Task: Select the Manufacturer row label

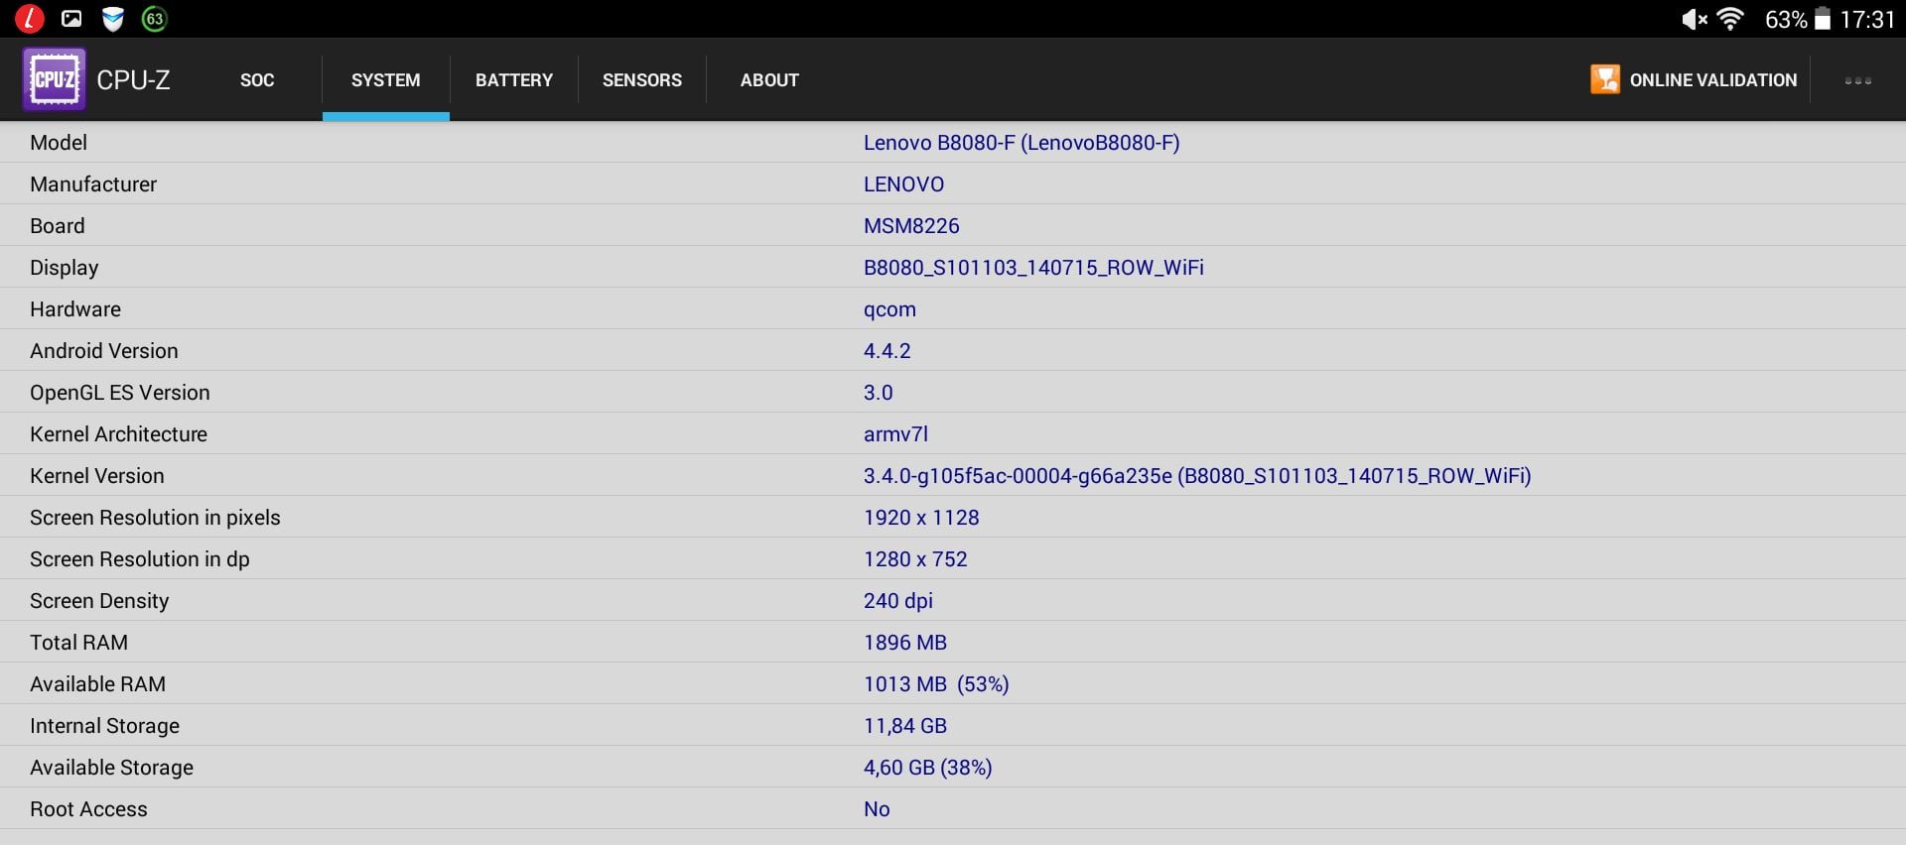Action: click(93, 183)
